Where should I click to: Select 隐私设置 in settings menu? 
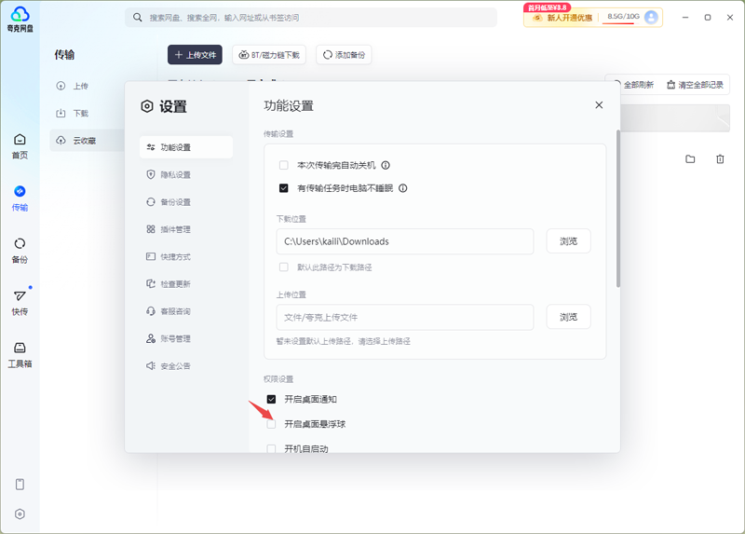click(x=175, y=174)
